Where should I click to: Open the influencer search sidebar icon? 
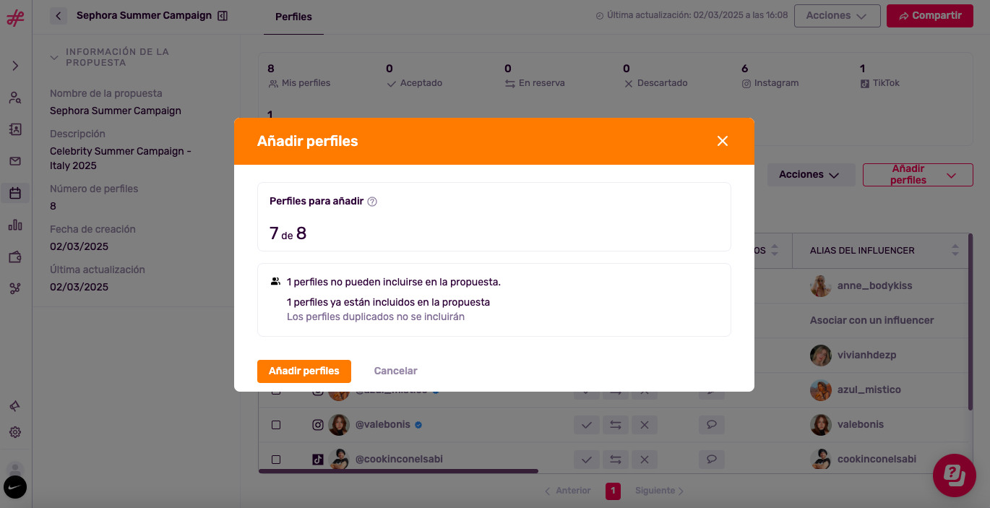[x=15, y=98]
